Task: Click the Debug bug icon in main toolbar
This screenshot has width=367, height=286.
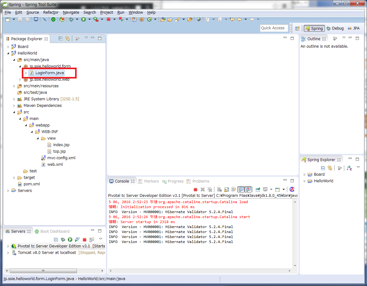Action: tap(71, 19)
